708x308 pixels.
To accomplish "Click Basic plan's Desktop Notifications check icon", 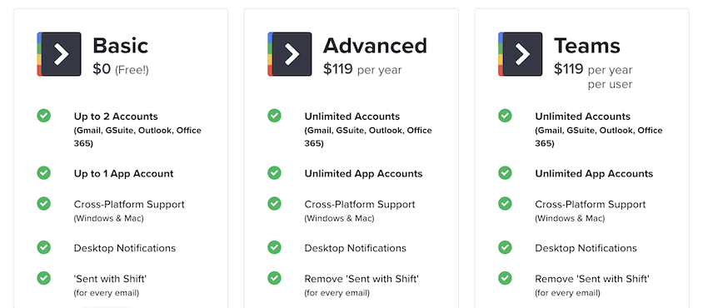I will 44,247.
